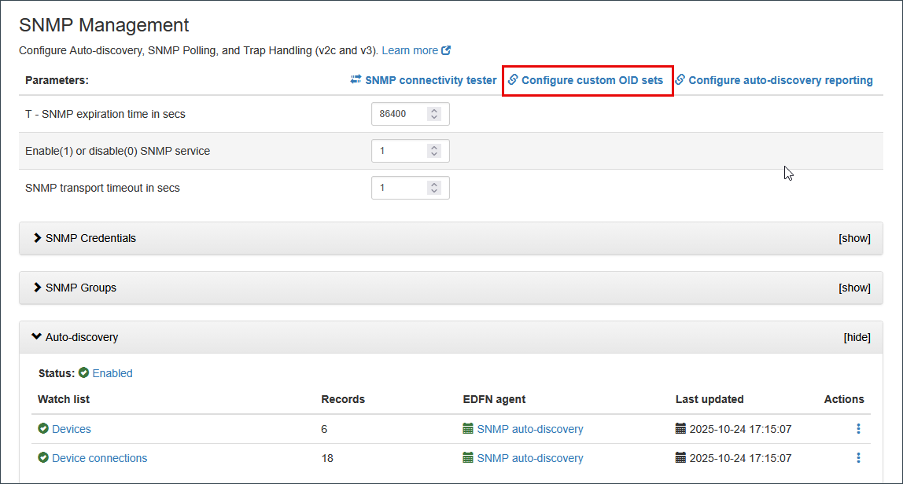Click the SNMP service enable/disable stepper arrows
903x484 pixels.
[x=433, y=151]
